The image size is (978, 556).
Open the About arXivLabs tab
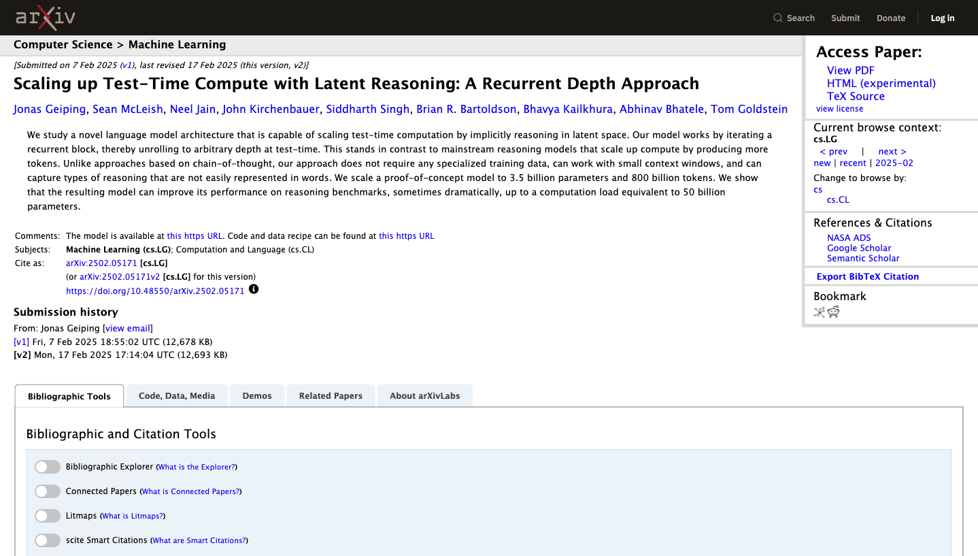pyautogui.click(x=425, y=395)
